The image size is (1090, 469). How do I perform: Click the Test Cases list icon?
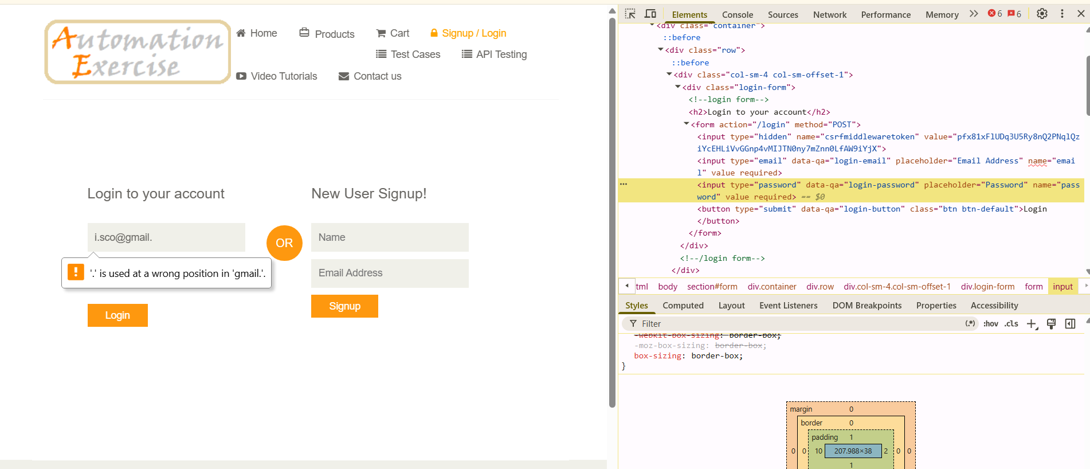click(381, 54)
